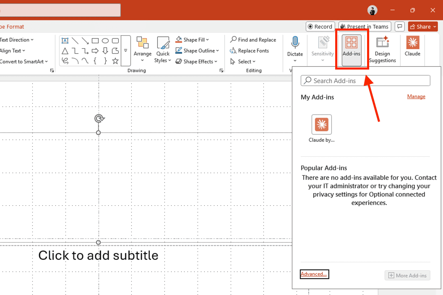Select the Elbow Arrow Connector shape
Screen dimensions: 443x295
point(85,51)
